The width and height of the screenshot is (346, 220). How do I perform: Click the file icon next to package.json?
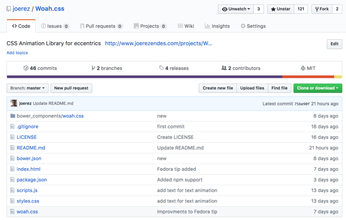(x=12, y=180)
